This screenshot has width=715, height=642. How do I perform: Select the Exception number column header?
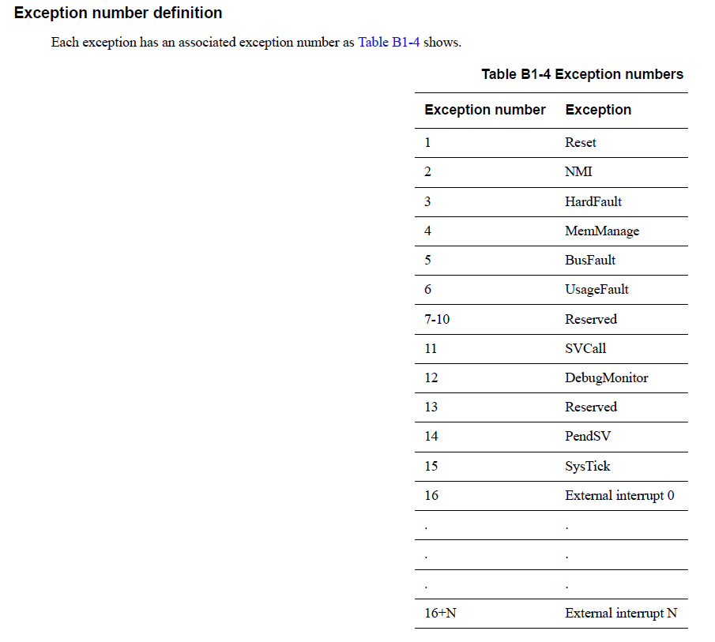tap(485, 110)
